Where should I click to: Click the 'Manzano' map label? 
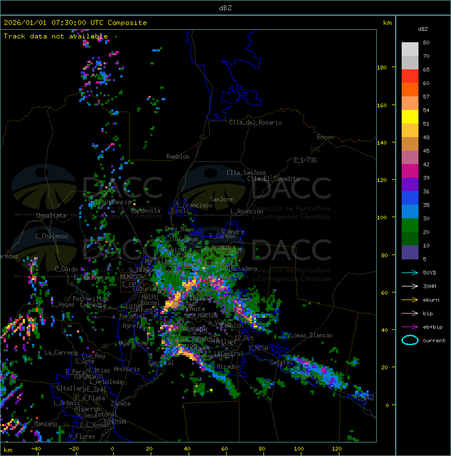click(x=46, y=424)
